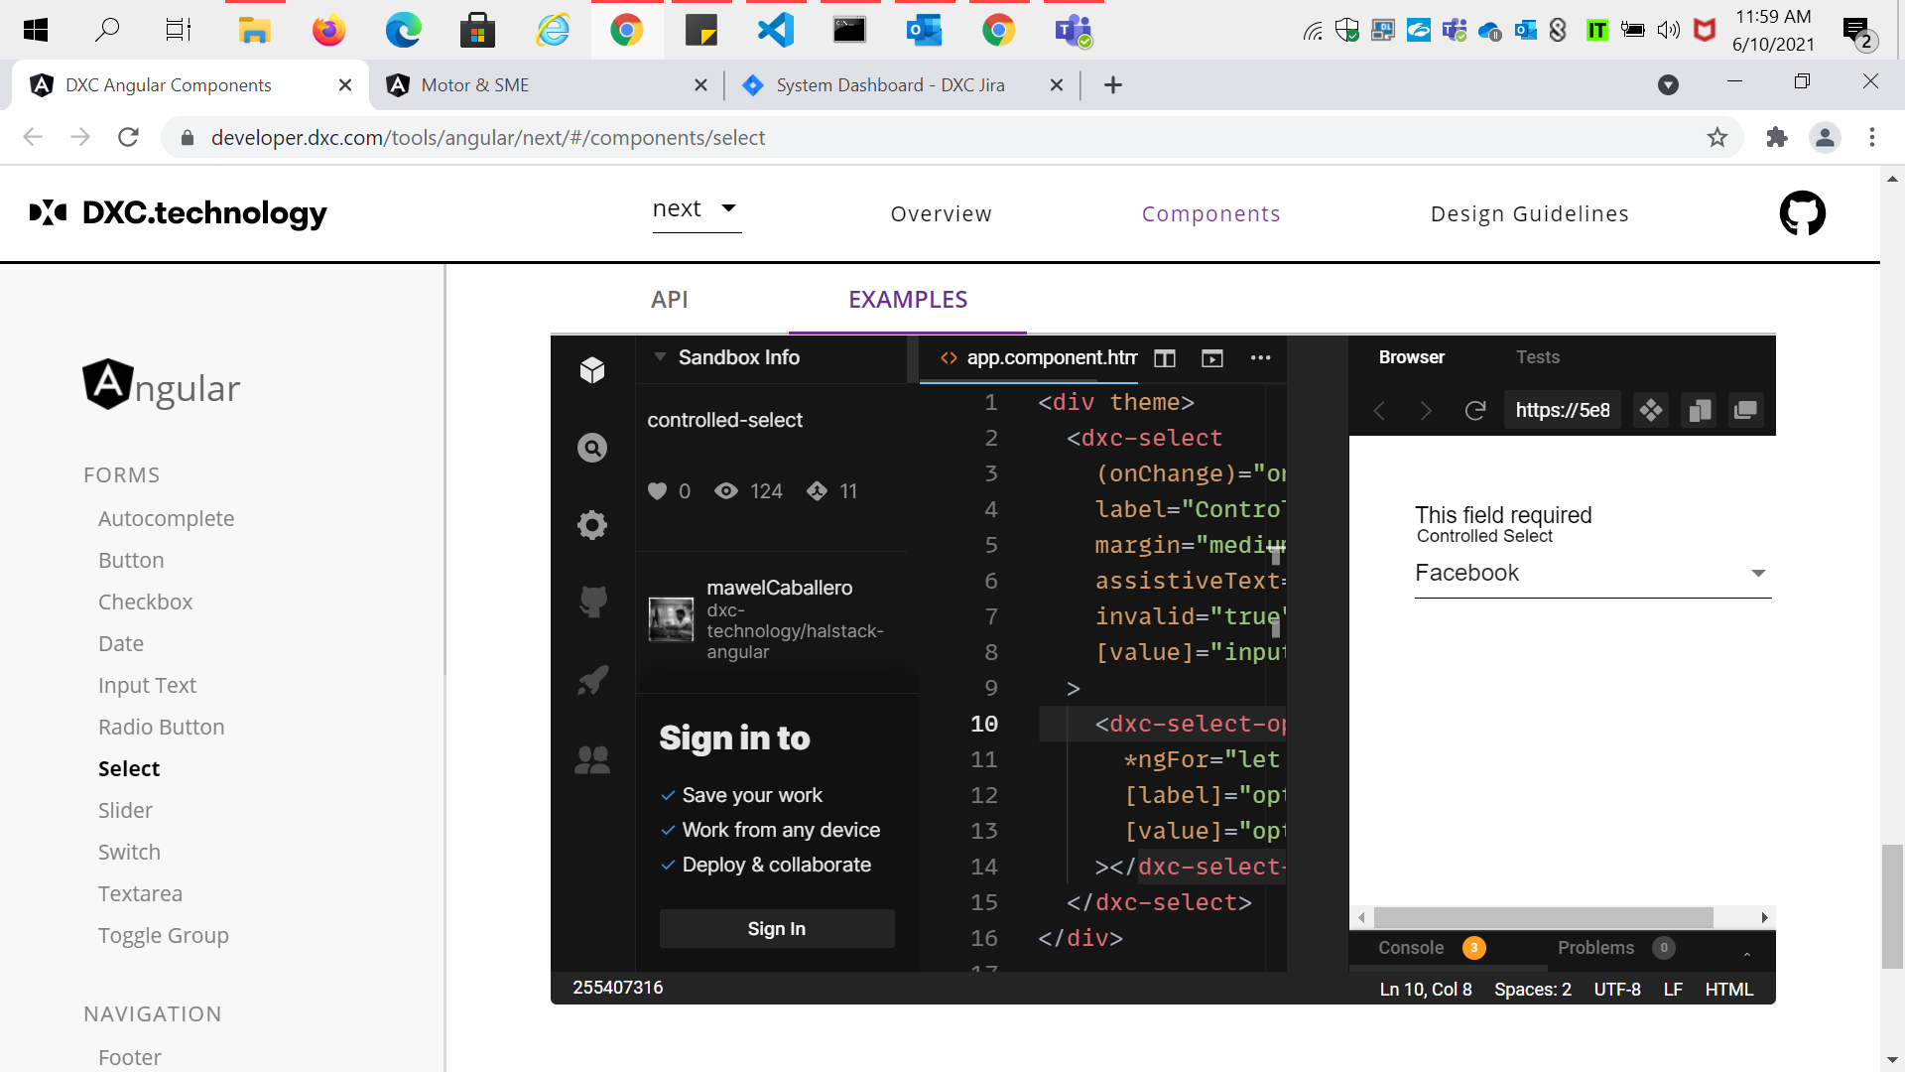Switch to the API tab
The image size is (1905, 1072).
pyautogui.click(x=670, y=300)
